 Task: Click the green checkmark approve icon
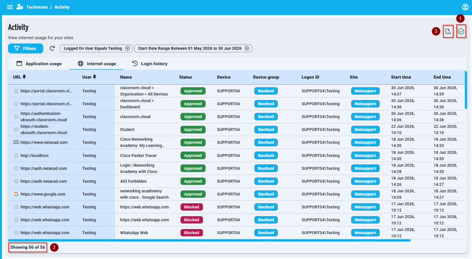pos(461,31)
